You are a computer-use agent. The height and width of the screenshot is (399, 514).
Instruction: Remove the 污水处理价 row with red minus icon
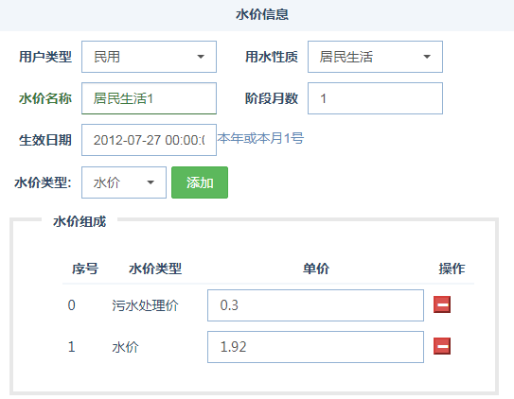442,304
